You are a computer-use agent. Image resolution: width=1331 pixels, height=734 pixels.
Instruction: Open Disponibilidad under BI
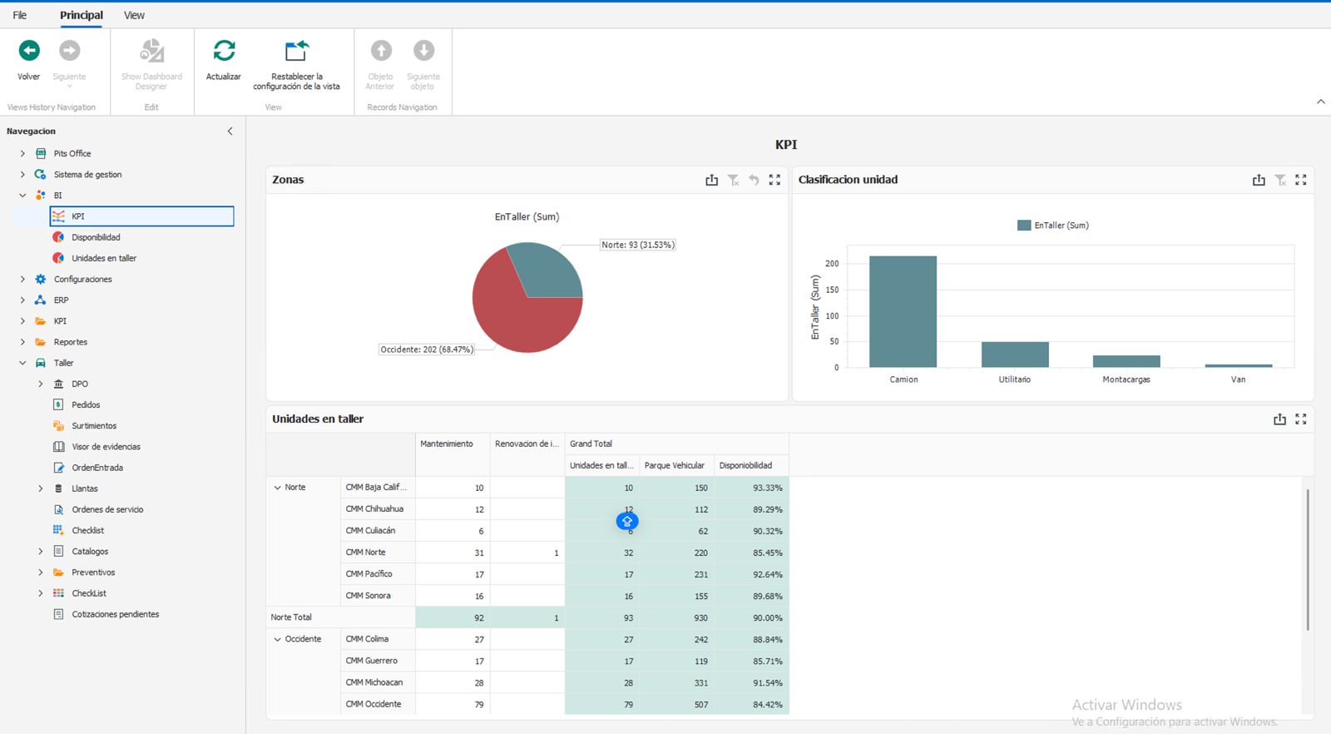point(96,237)
